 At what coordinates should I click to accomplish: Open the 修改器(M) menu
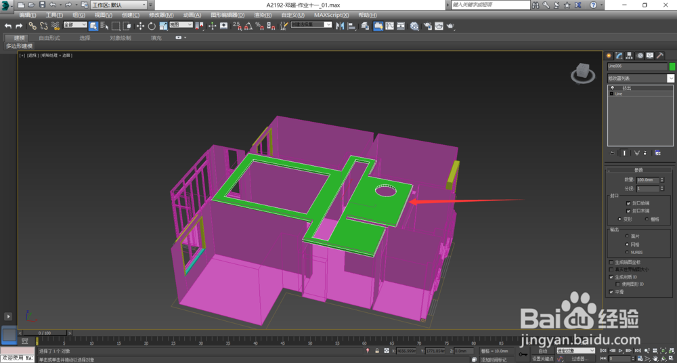click(162, 15)
